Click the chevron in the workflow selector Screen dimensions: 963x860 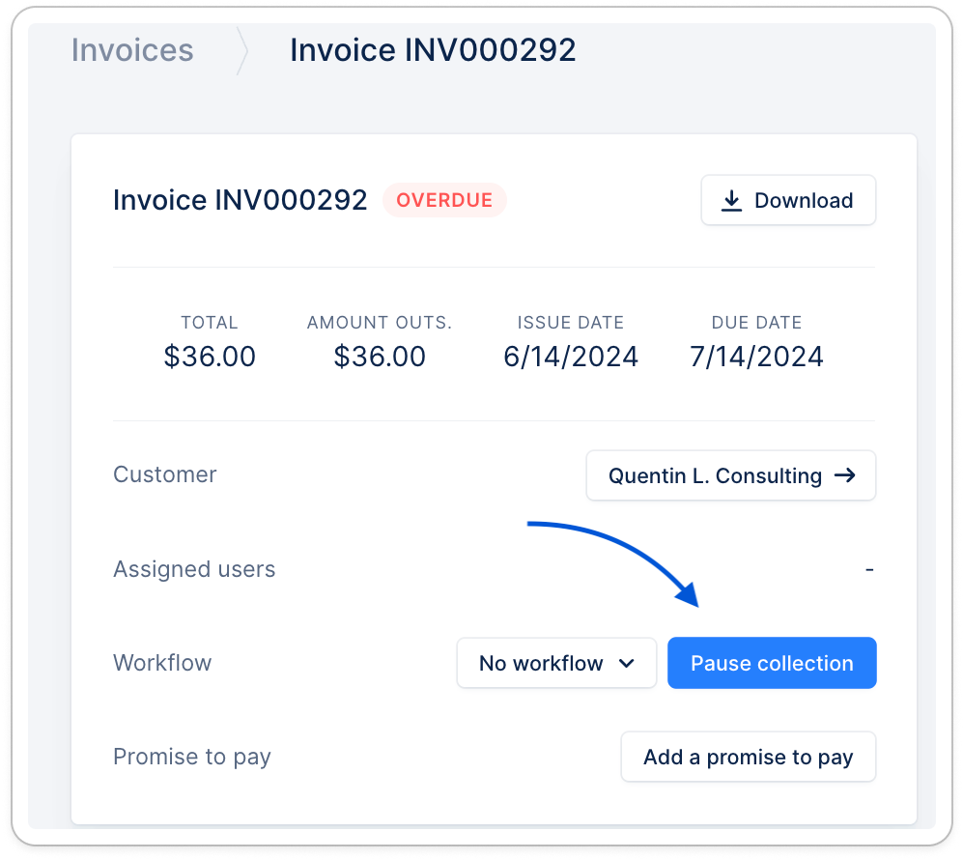[626, 663]
